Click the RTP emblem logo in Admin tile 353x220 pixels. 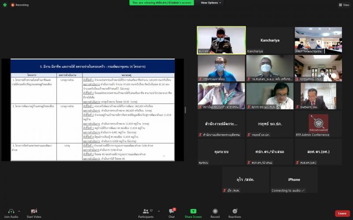(318, 123)
